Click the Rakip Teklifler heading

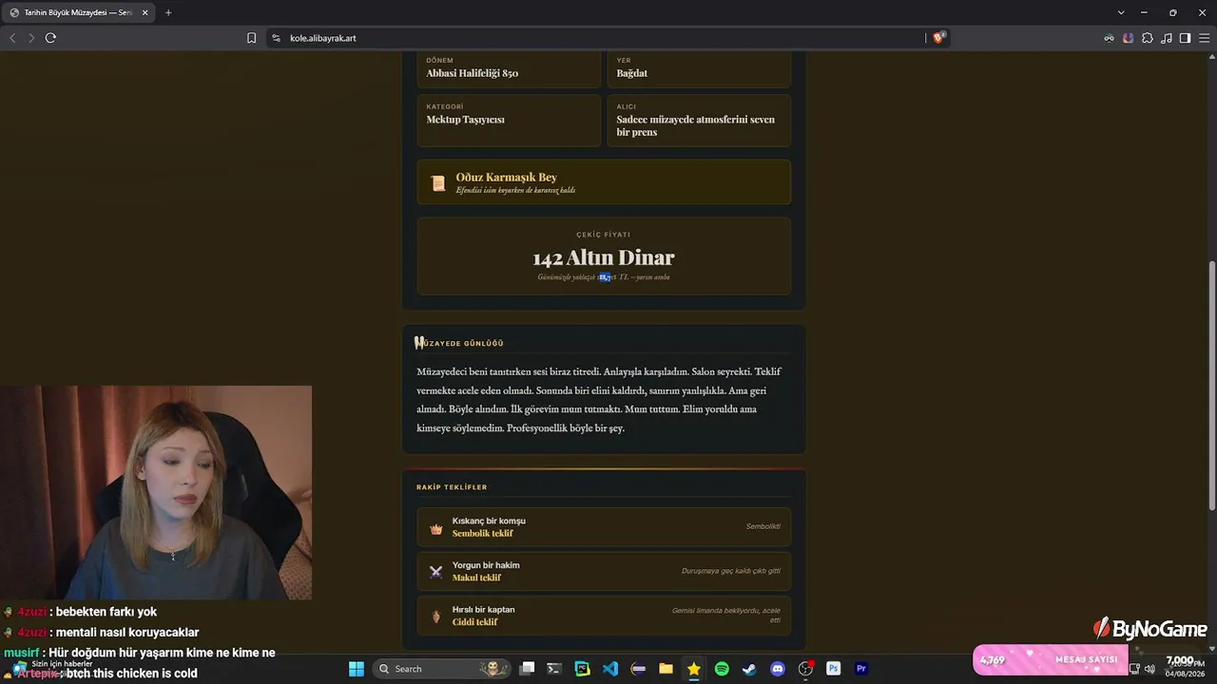click(452, 487)
